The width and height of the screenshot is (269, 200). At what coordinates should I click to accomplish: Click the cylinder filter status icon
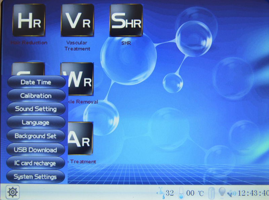(211, 193)
